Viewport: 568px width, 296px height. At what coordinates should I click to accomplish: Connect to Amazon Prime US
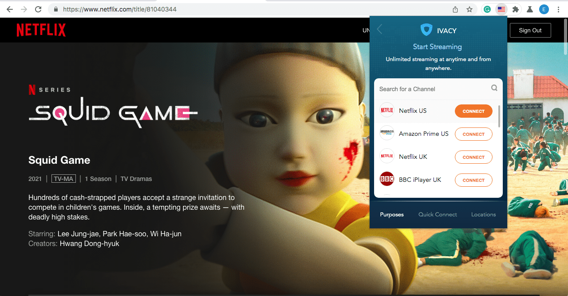(x=473, y=134)
